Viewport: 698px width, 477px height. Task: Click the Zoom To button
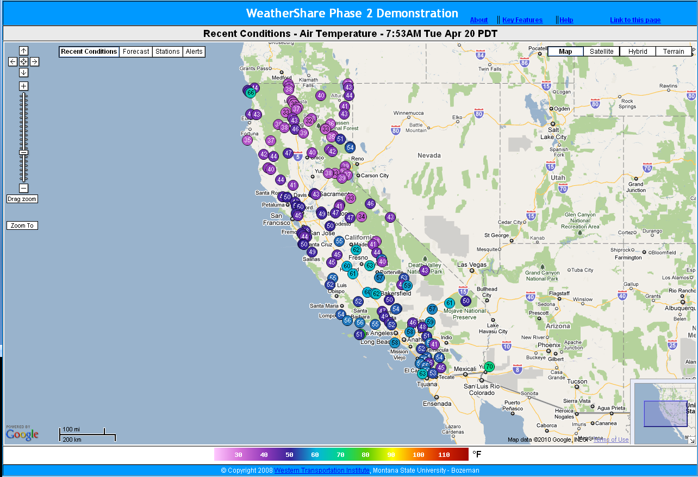point(22,225)
